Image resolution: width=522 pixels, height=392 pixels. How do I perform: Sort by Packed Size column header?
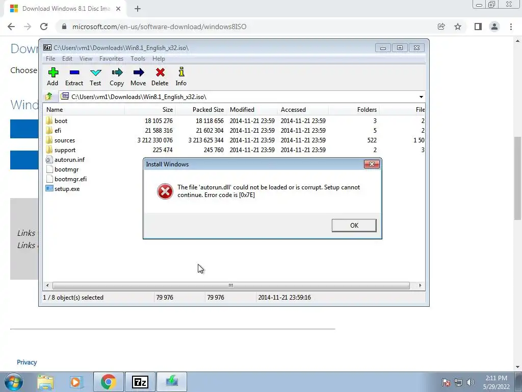pos(201,110)
